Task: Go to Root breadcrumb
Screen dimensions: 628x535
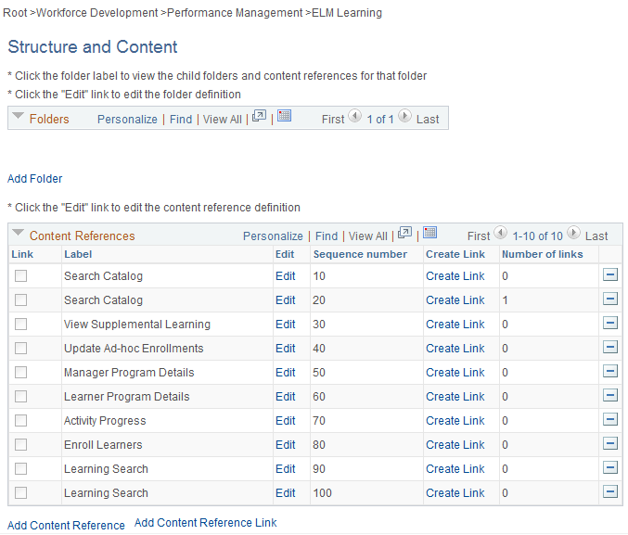Action: point(15,13)
